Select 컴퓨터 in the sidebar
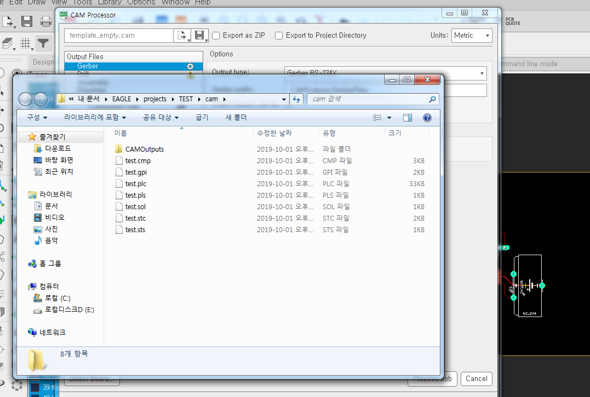 click(49, 286)
